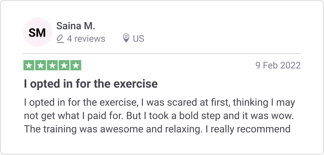Click the location pin icon
The width and height of the screenshot is (324, 155).
tap(126, 38)
